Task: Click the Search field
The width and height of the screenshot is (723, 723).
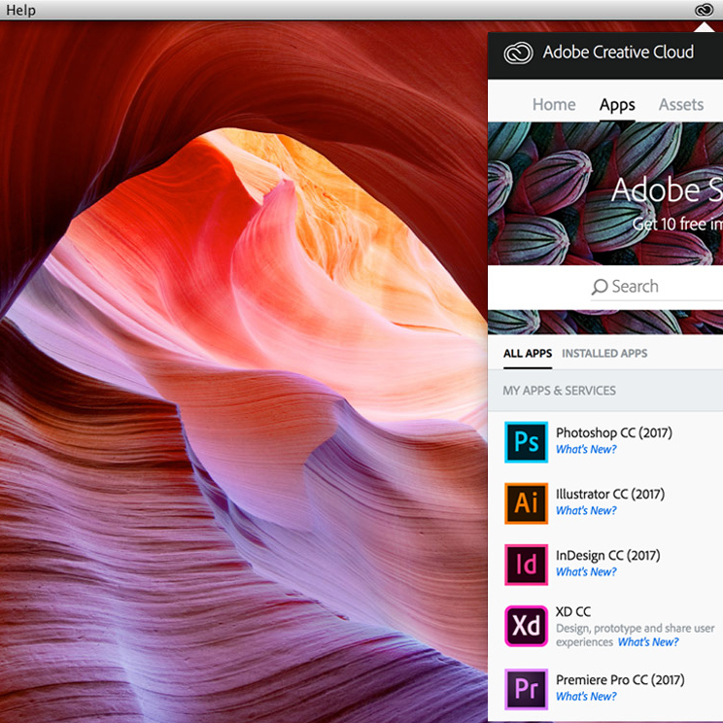Action: 657,287
